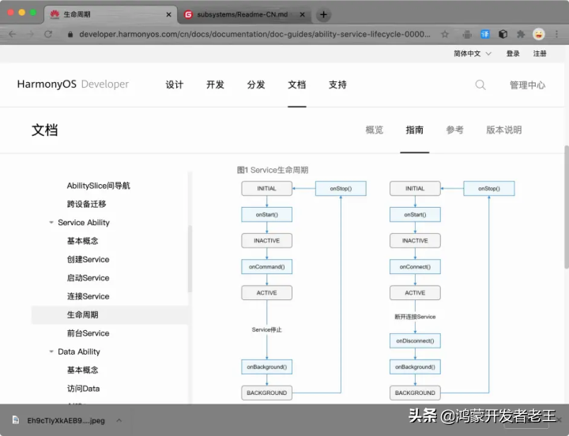Select the Service Ability sidebar heading

(x=84, y=223)
